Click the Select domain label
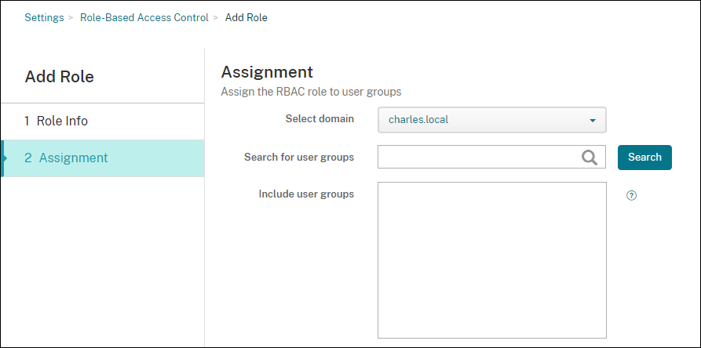Screen dimensions: 701x348 [319, 119]
